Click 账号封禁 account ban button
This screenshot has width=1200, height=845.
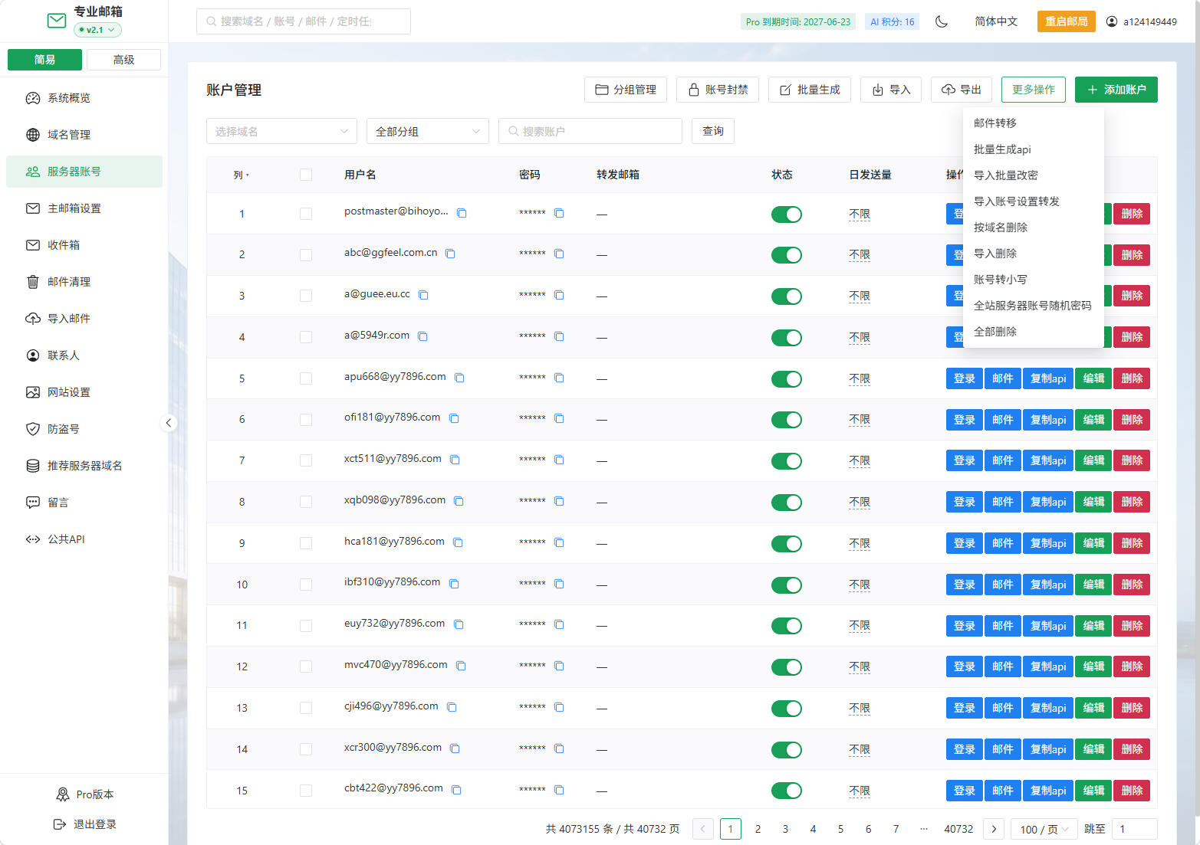point(718,90)
